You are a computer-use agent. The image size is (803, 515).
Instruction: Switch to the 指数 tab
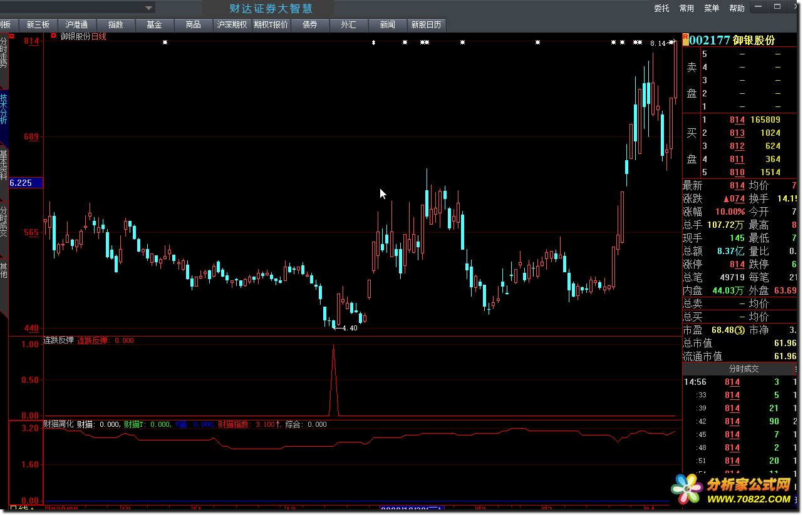tap(115, 25)
